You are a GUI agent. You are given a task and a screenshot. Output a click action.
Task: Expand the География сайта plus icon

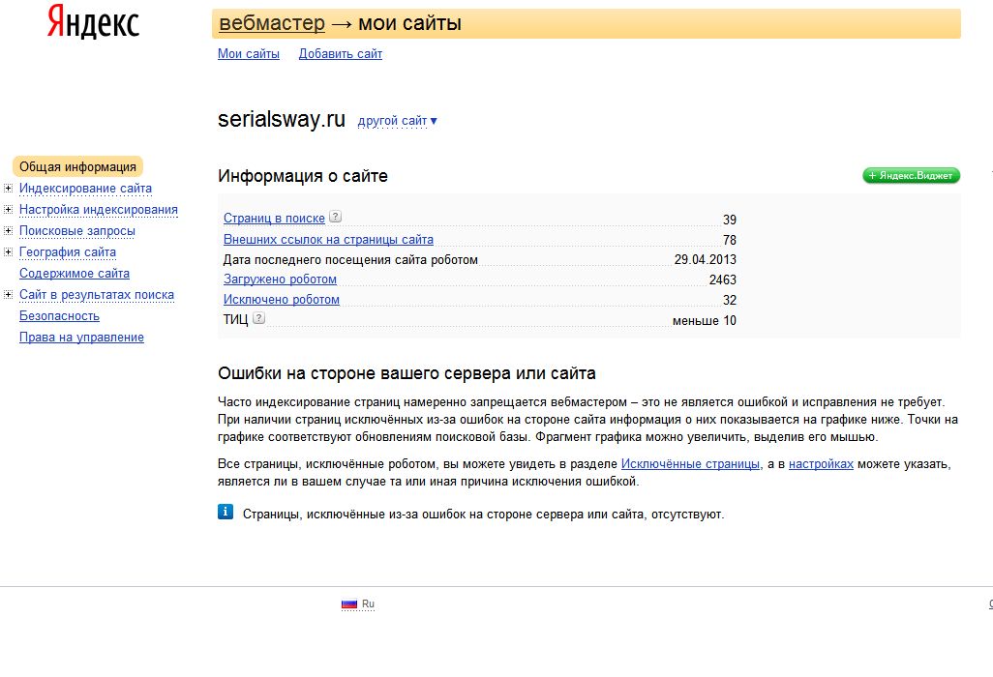pyautogui.click(x=8, y=251)
